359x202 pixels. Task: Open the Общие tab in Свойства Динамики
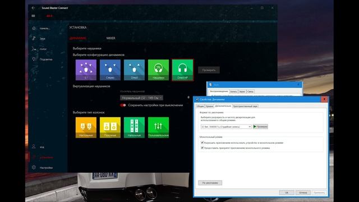200,106
